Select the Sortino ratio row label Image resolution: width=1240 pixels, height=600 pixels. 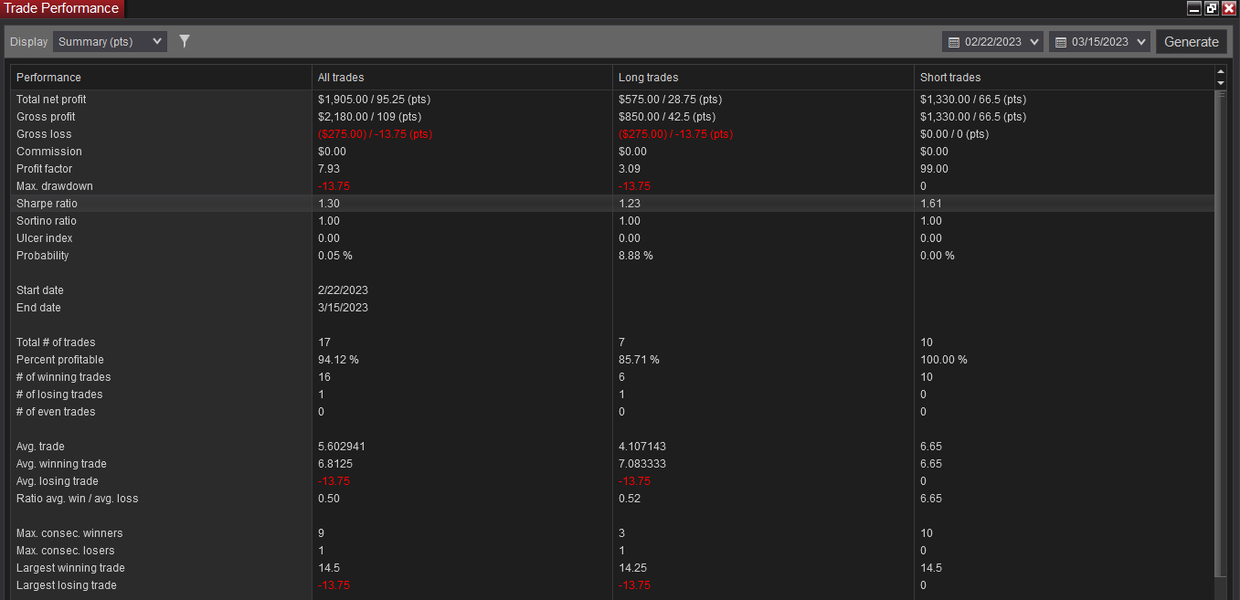pos(47,221)
